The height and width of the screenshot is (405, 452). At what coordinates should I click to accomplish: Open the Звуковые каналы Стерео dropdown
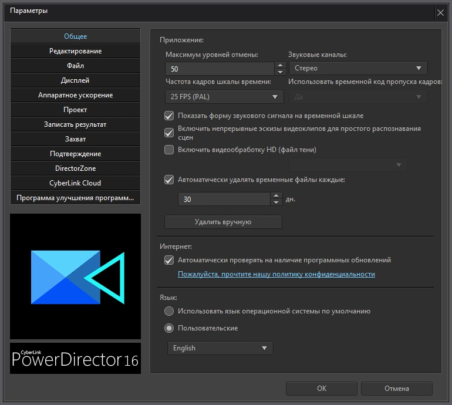[358, 68]
